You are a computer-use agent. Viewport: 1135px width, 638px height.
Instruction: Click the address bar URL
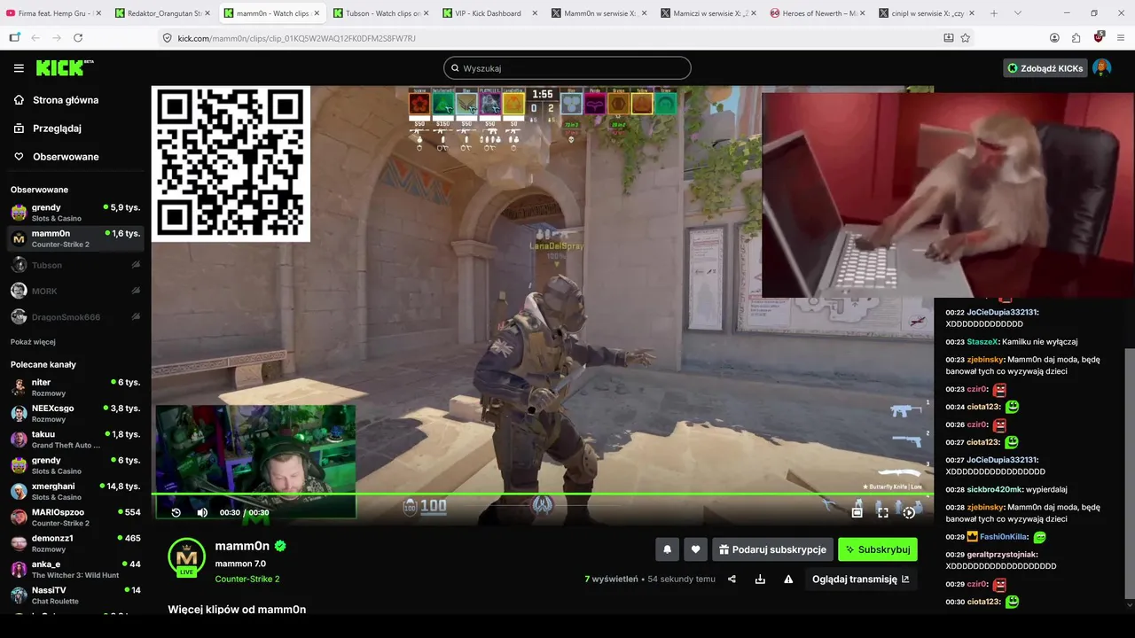(x=296, y=38)
